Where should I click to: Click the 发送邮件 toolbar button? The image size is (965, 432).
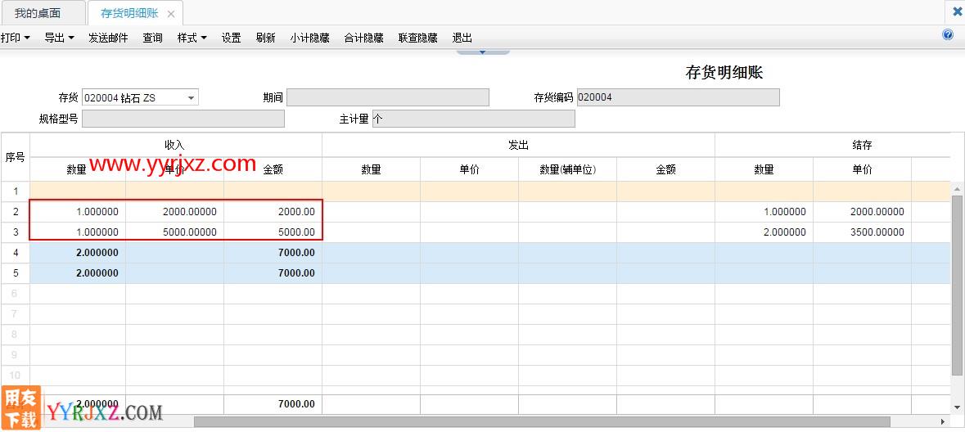pyautogui.click(x=108, y=38)
